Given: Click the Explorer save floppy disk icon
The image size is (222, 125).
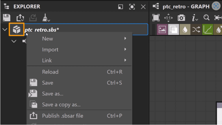Looking at the screenshot, I should (6, 18).
